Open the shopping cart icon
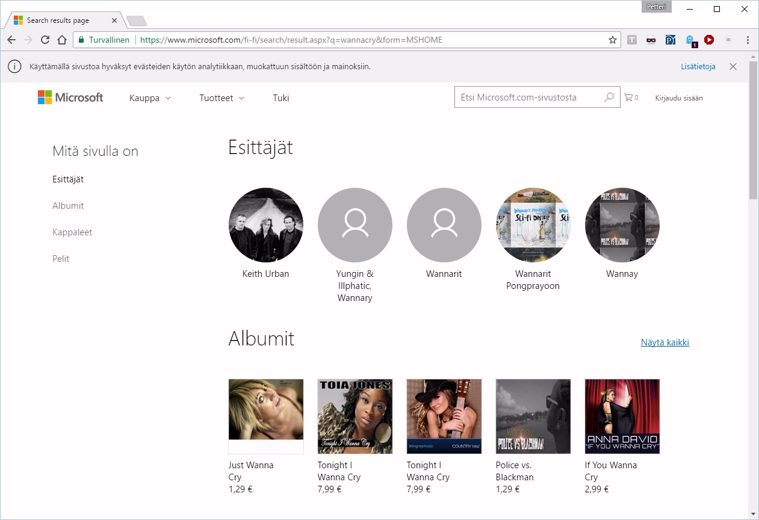The height and width of the screenshot is (520, 759). [628, 97]
